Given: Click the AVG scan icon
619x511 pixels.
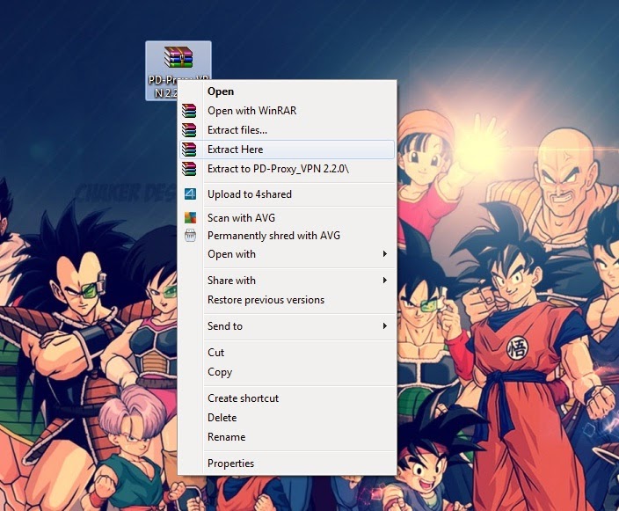Looking at the screenshot, I should pyautogui.click(x=190, y=217).
